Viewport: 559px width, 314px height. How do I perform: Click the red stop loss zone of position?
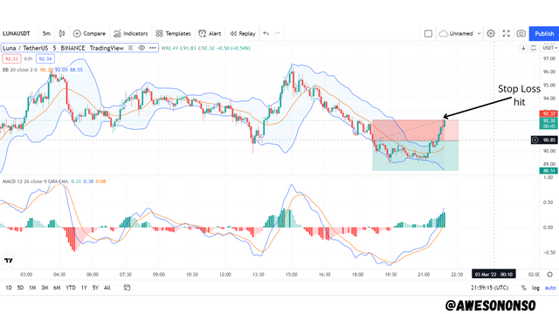[416, 130]
